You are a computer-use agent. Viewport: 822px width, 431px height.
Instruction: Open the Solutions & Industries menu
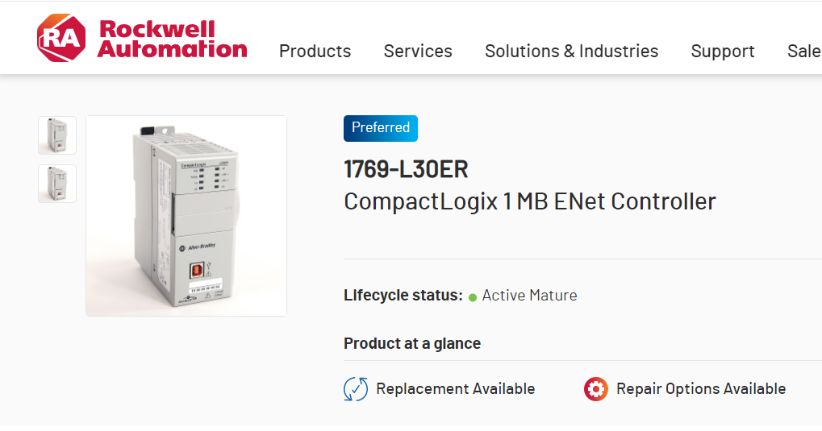[571, 51]
